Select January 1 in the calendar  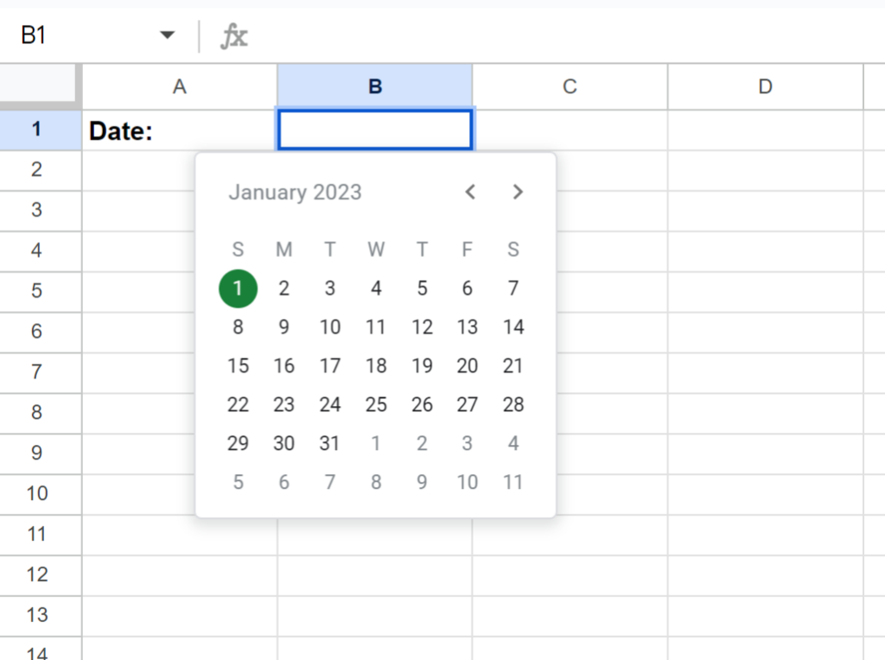tap(238, 289)
